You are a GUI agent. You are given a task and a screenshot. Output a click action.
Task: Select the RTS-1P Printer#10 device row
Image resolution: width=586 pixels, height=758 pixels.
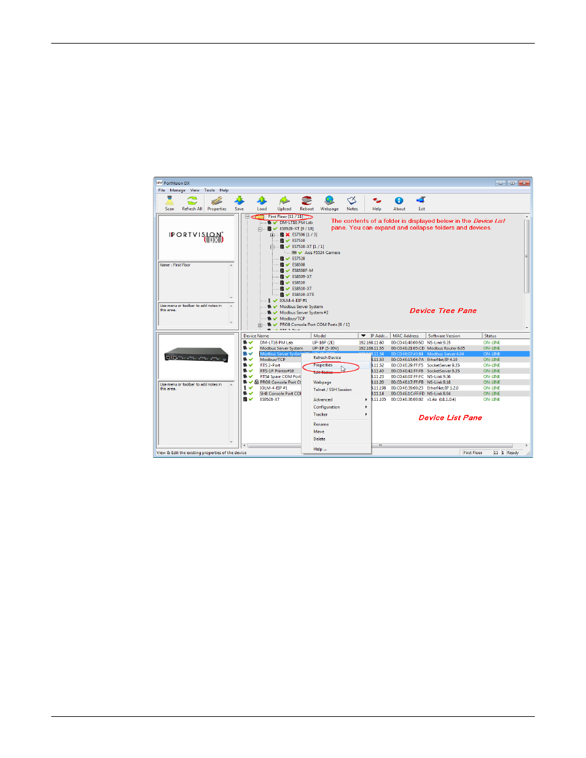click(386, 371)
